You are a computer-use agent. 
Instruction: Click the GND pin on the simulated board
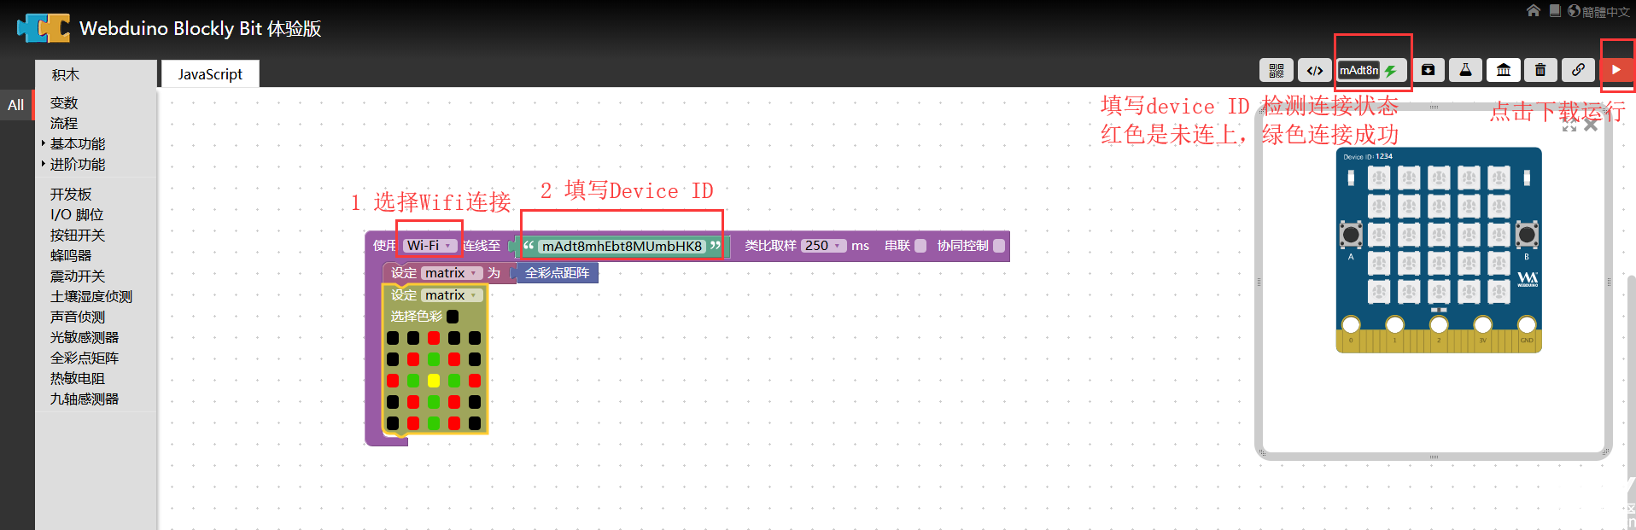point(1527,324)
